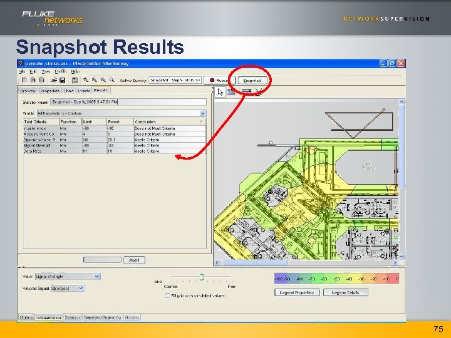Switch to the Devices bottom tab
This screenshot has width=451, height=338.
(72, 317)
